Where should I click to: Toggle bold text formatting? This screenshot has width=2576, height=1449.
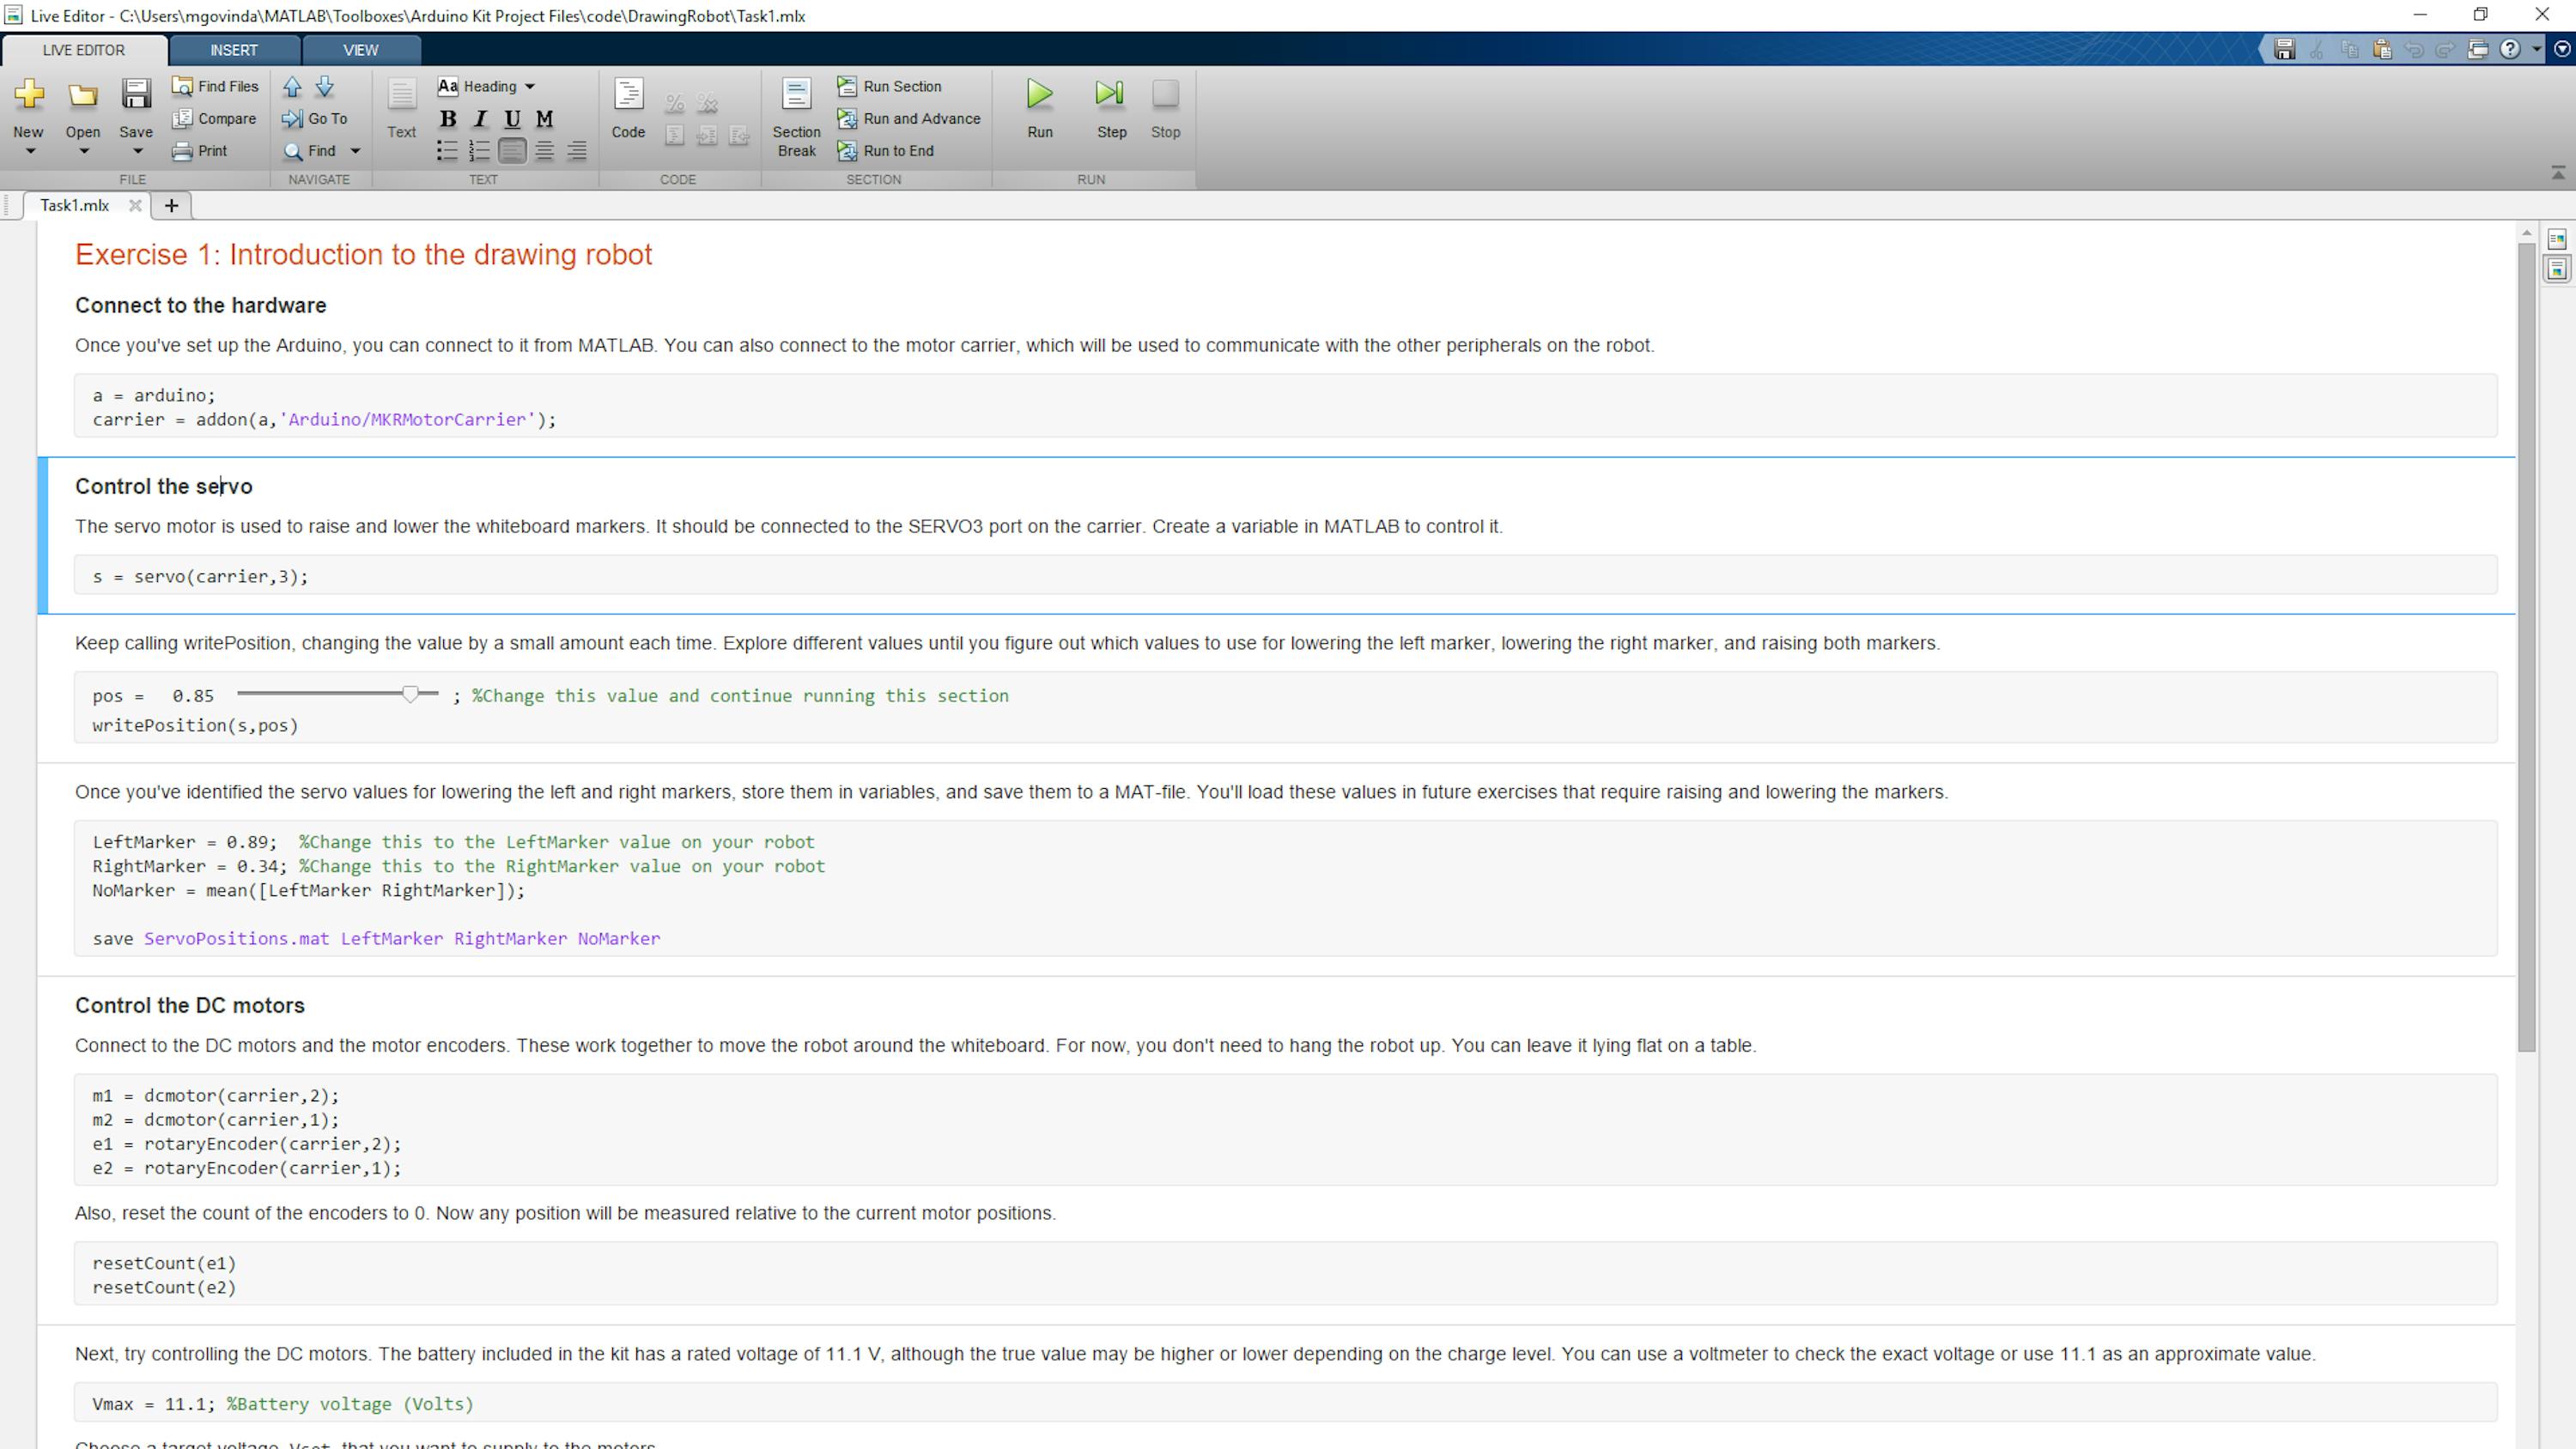click(x=448, y=119)
